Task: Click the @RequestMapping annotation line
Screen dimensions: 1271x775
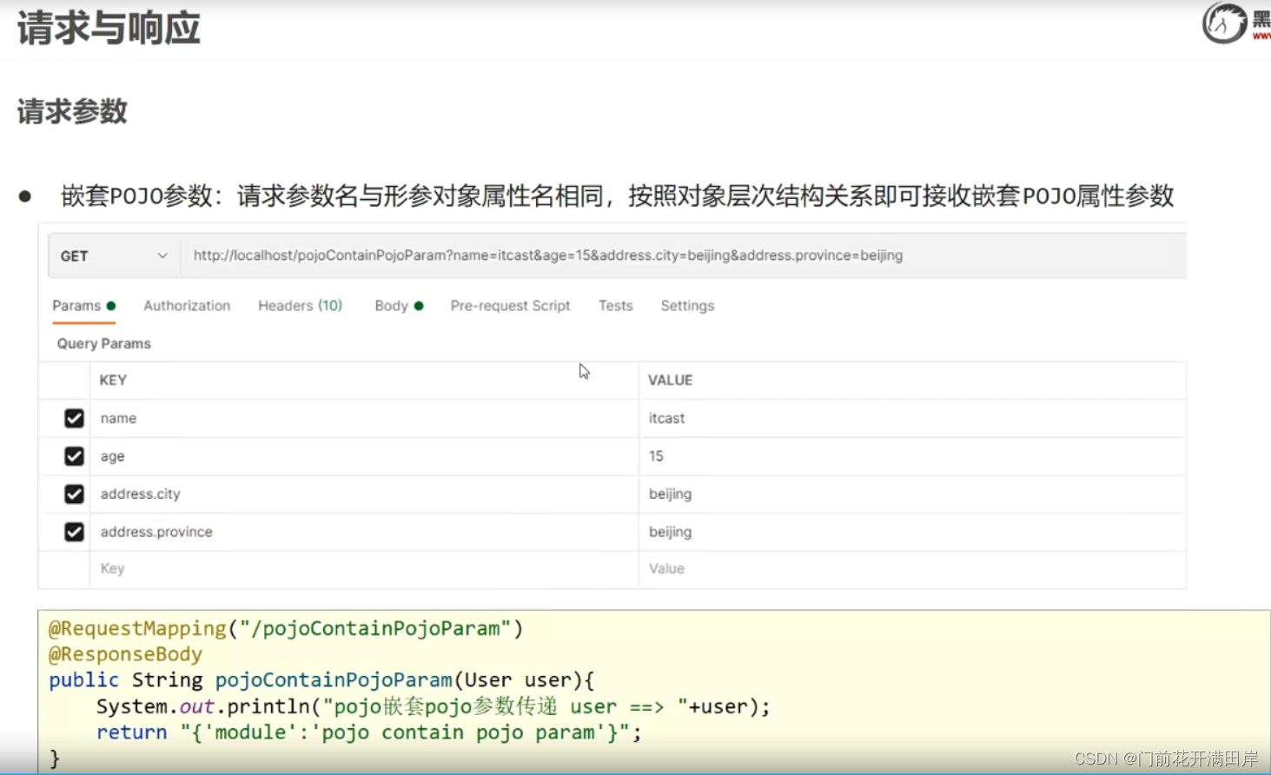Action: tap(286, 628)
